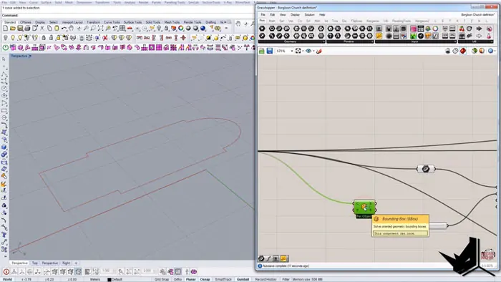This screenshot has width=501, height=282.
Task: Switch to the Right viewport tab
Action: 66,263
